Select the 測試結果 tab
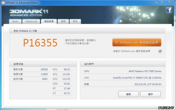 pyautogui.click(x=49, y=21)
